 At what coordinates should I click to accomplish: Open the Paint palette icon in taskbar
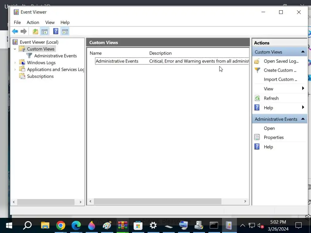(x=107, y=225)
